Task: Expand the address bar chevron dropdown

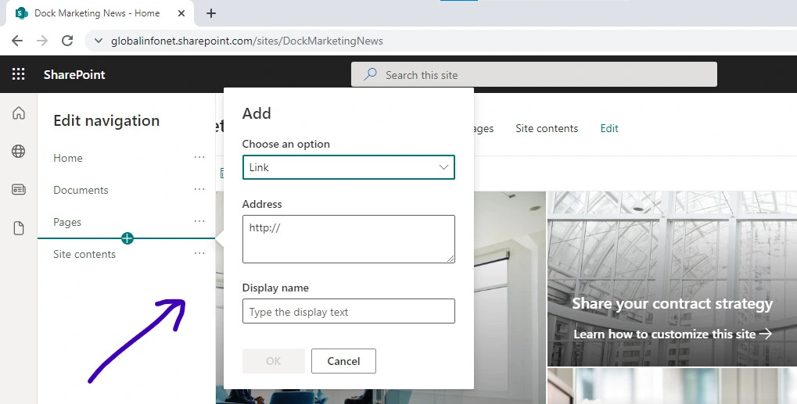Action: coord(99,41)
